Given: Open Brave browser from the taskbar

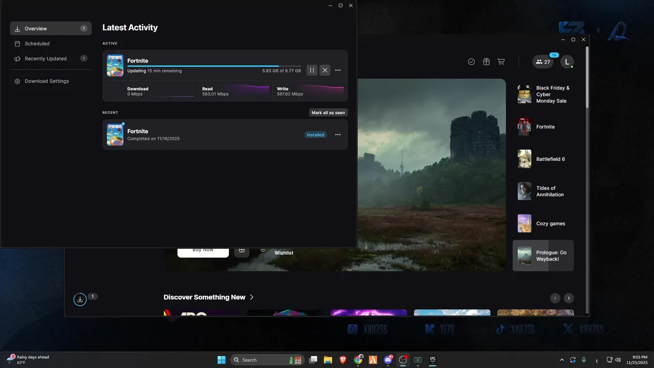Looking at the screenshot, I should point(343,360).
